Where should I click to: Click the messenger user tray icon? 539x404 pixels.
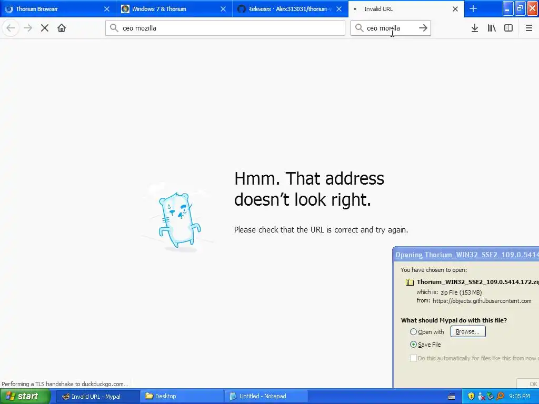481,397
